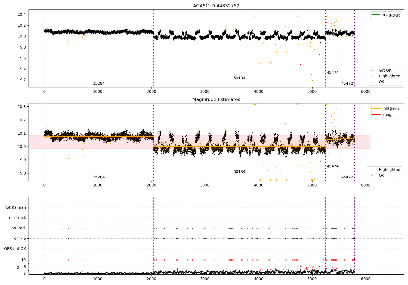Click x-tick 6000 under bottom dr panel
This screenshot has height=285, width=408.
tap(366, 279)
